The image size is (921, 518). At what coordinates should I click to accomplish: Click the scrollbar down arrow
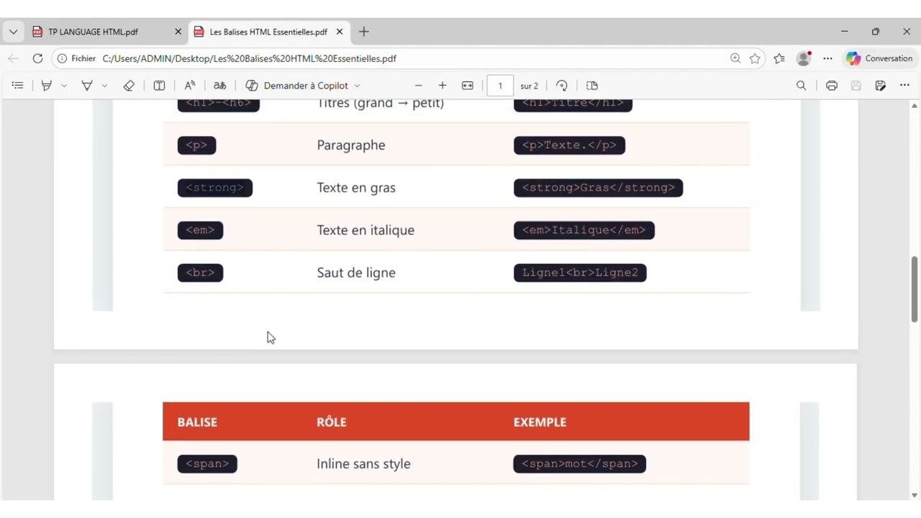pos(915,495)
